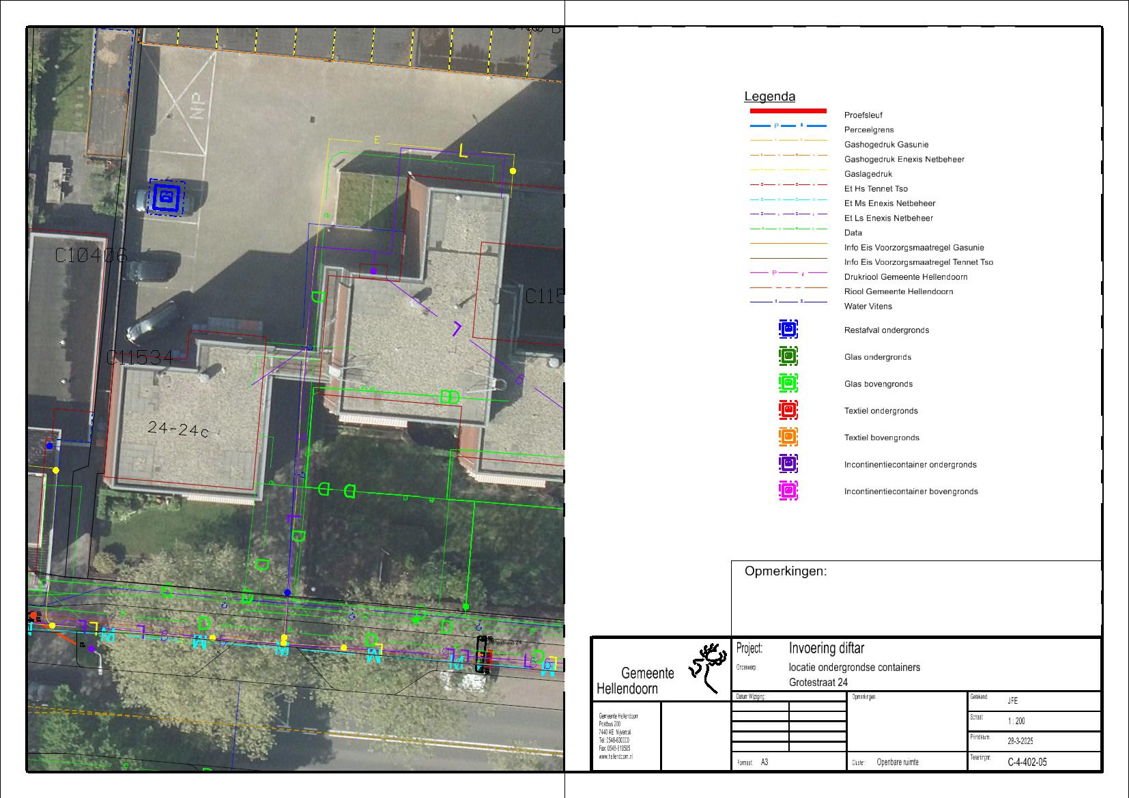
Task: Click the blue container symbol on the map
Action: point(166,197)
